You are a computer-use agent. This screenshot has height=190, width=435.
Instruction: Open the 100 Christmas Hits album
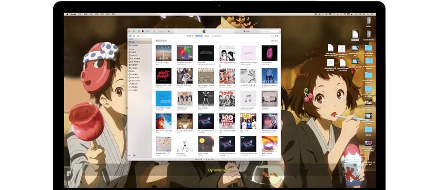tap(227, 121)
